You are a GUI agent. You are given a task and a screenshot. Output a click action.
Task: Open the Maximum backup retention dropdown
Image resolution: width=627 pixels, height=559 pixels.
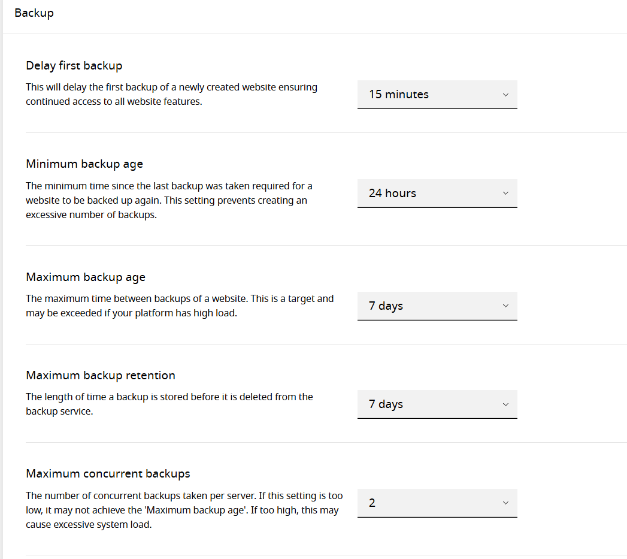(x=437, y=404)
